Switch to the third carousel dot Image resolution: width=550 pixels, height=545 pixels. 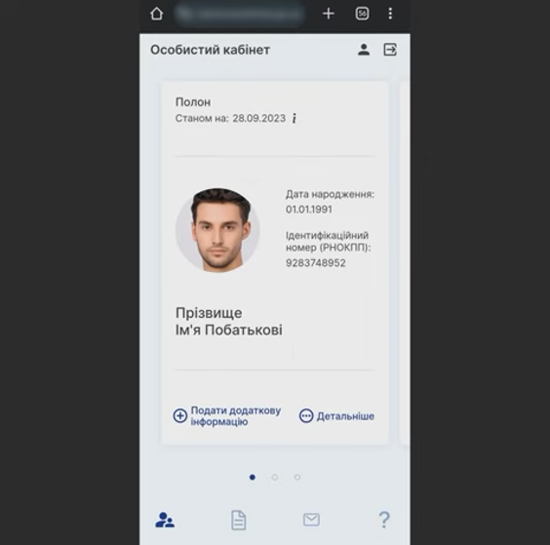click(x=297, y=478)
